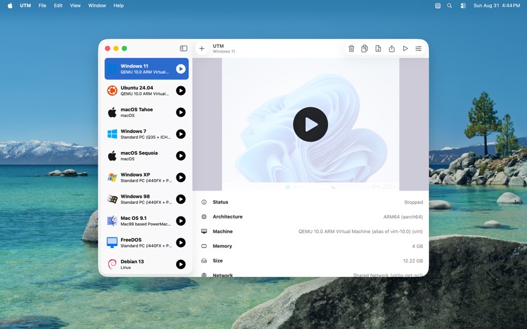The image size is (527, 329).
Task: Click the macOS Sequoia Apple logo icon
Action: (x=112, y=155)
